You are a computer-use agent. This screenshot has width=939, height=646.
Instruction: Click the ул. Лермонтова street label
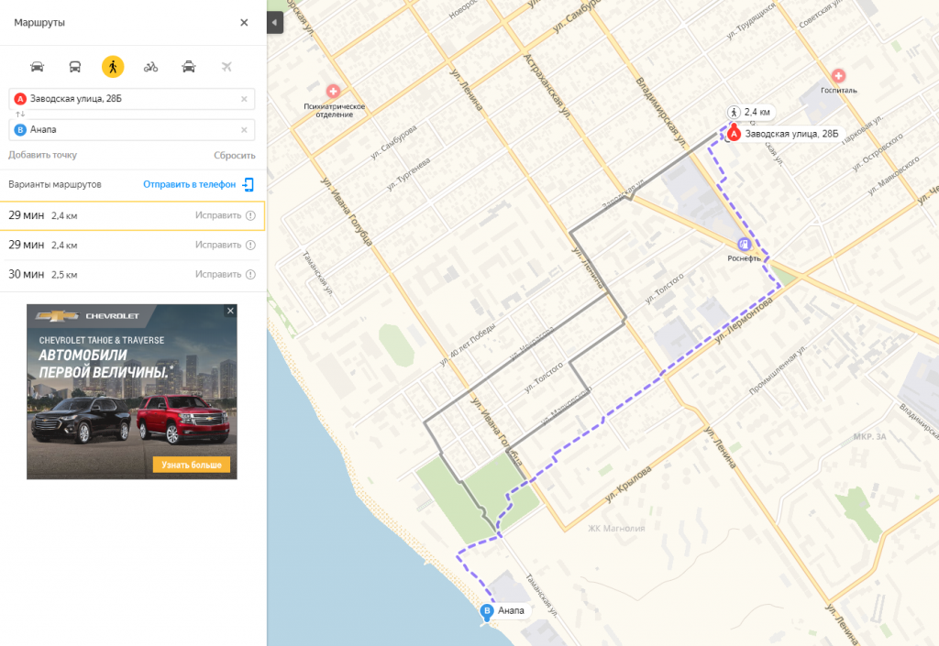click(x=745, y=321)
